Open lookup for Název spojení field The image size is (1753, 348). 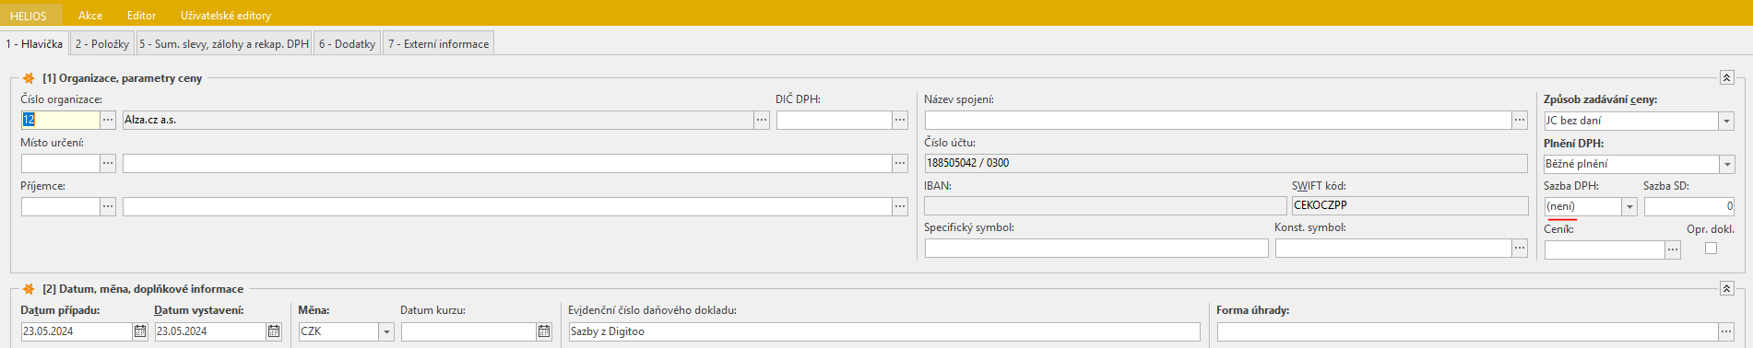pyautogui.click(x=1520, y=120)
